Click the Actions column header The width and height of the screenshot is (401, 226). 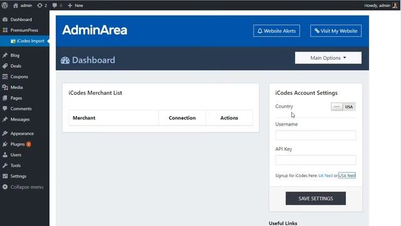pyautogui.click(x=229, y=118)
